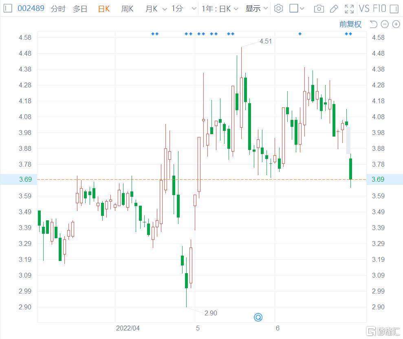Open F10 company info
This screenshot has width=403, height=339.
point(379,9)
